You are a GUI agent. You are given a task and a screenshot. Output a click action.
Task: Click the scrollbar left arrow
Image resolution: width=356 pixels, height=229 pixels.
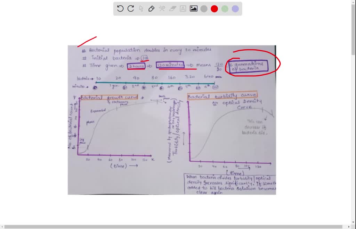[3, 226]
